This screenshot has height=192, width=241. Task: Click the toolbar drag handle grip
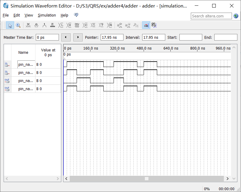pyautogui.click(x=2, y=25)
